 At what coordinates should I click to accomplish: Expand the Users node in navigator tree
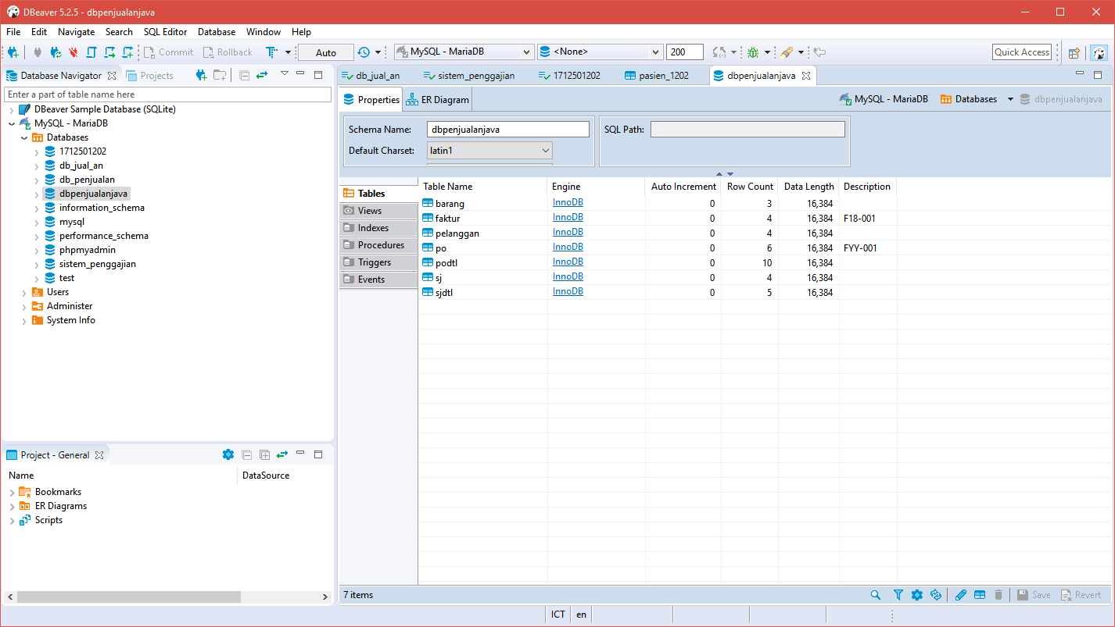coord(24,293)
